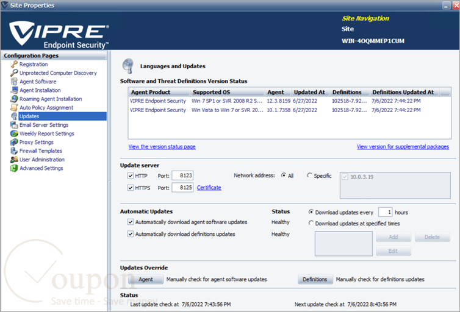The image size is (460, 312).
Task: Click the Auto Policy Assignment scroll icon
Action: (14, 107)
